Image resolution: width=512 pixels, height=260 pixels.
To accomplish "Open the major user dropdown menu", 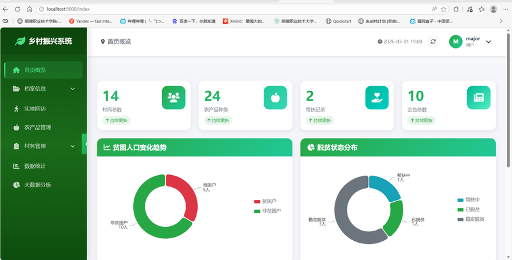I will pyautogui.click(x=489, y=42).
